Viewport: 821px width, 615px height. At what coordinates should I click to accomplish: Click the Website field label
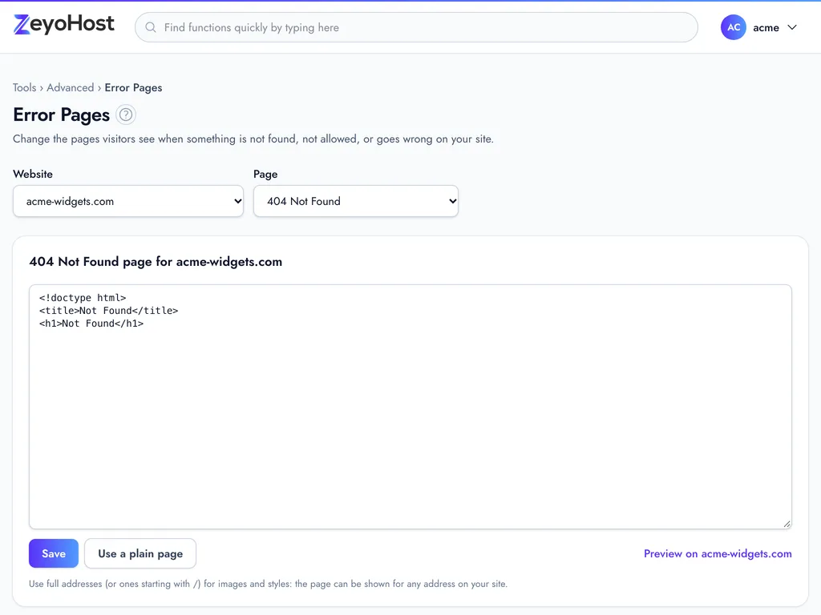pyautogui.click(x=33, y=174)
